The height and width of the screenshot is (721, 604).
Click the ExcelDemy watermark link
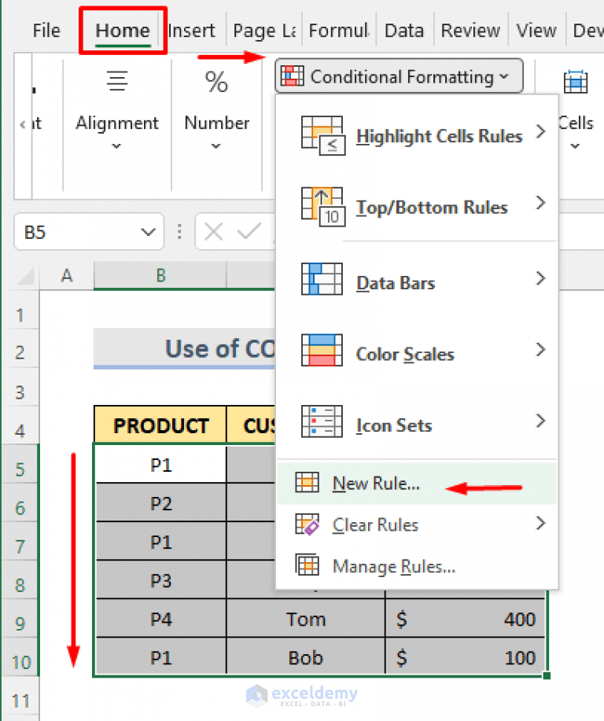[301, 695]
